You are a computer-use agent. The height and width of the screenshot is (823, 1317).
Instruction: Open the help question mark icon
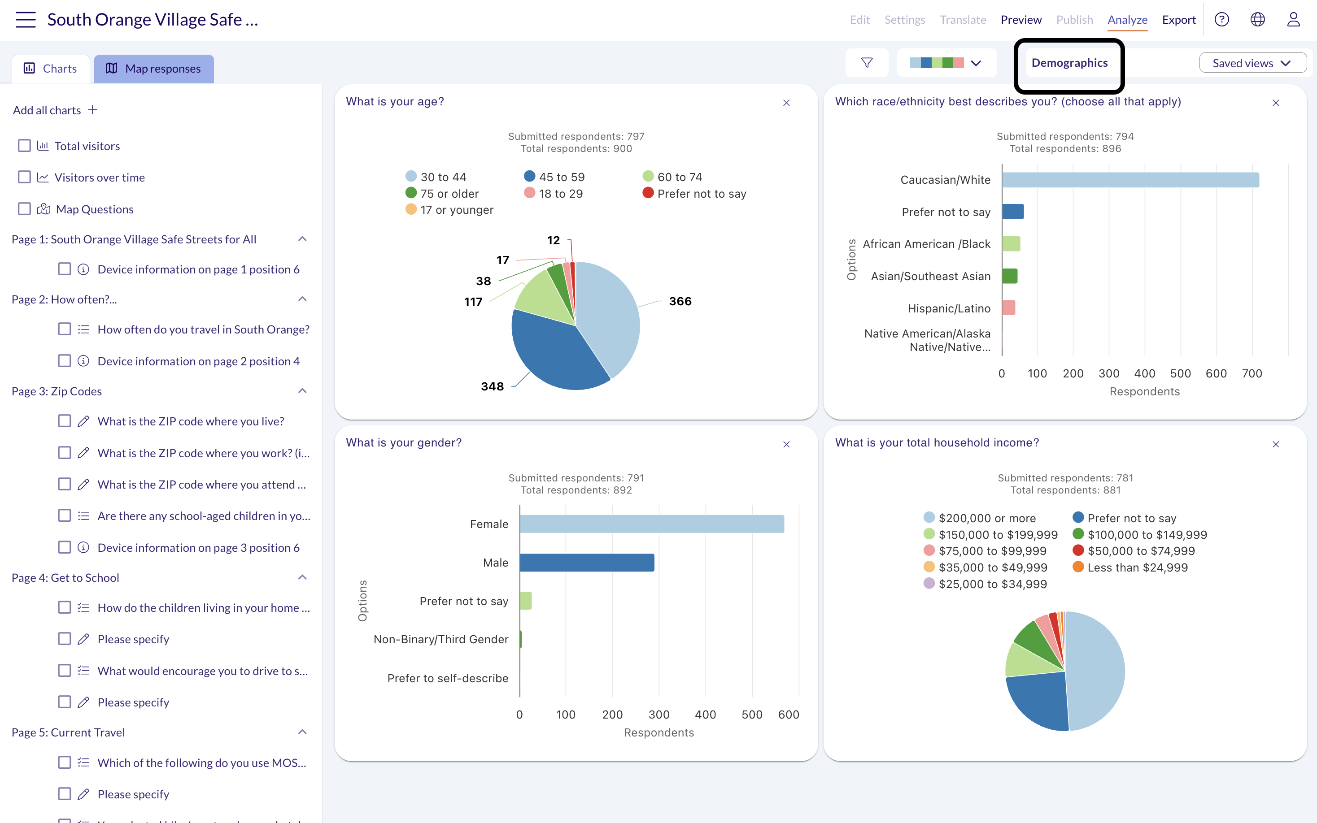pyautogui.click(x=1222, y=20)
